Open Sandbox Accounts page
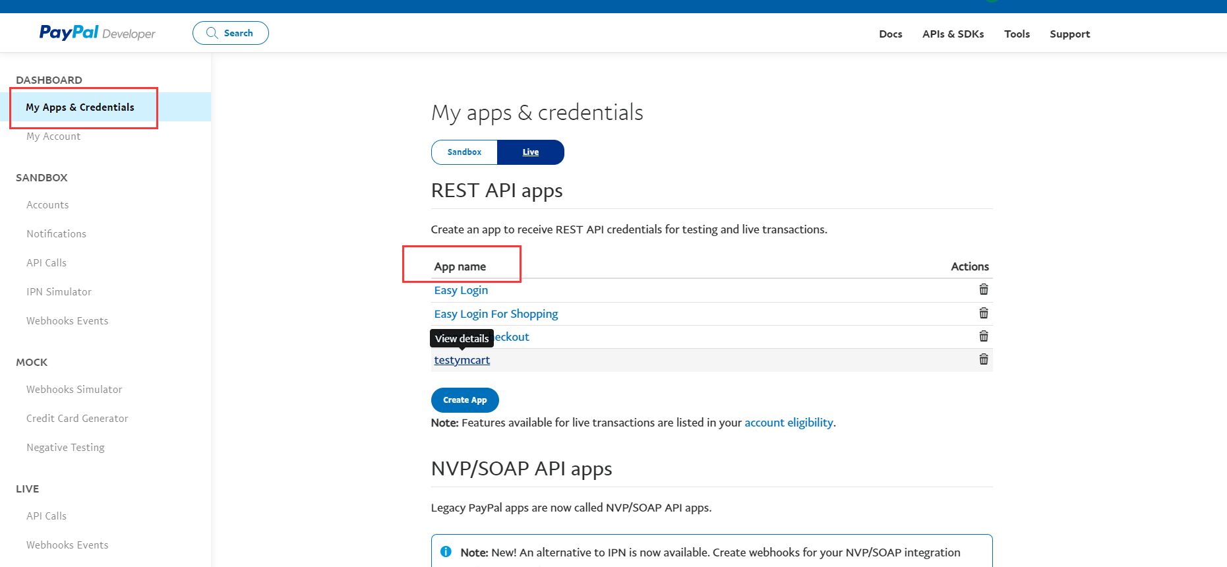 pos(47,205)
